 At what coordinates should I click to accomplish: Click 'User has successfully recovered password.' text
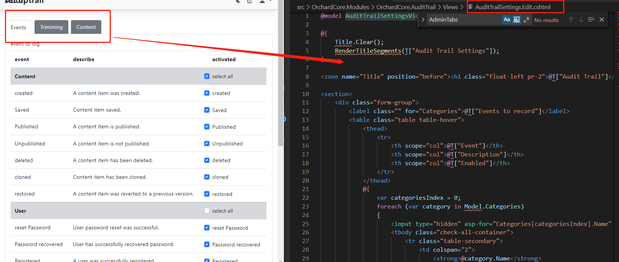(124, 244)
